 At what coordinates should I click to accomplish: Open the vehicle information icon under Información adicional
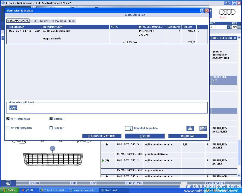[x=13, y=108]
